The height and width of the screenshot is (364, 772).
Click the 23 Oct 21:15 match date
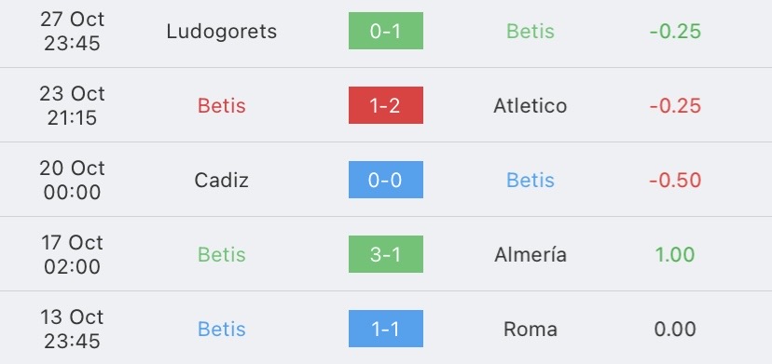pos(73,106)
